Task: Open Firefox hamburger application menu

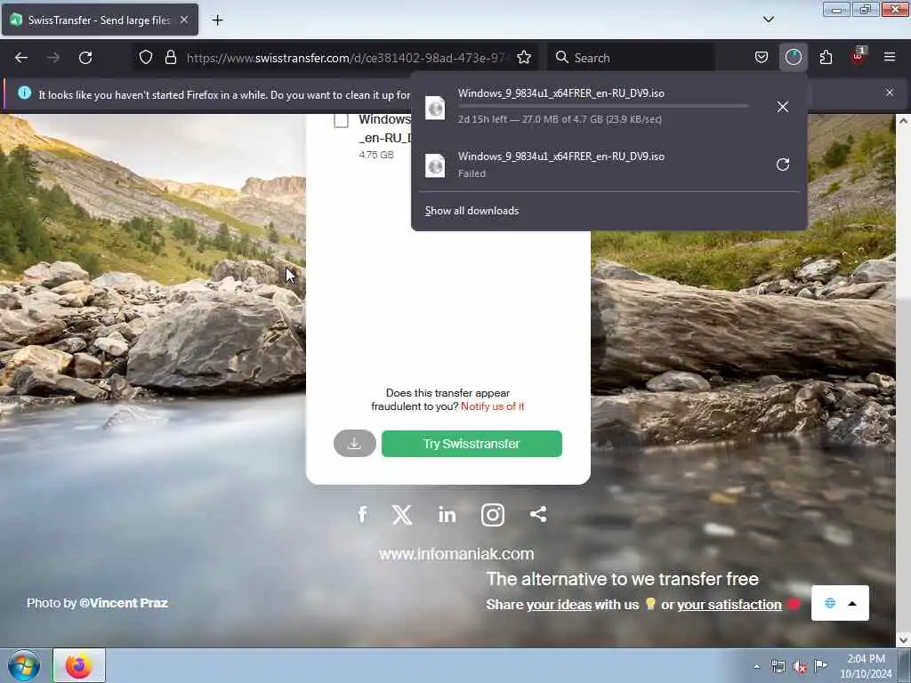Action: 890,57
